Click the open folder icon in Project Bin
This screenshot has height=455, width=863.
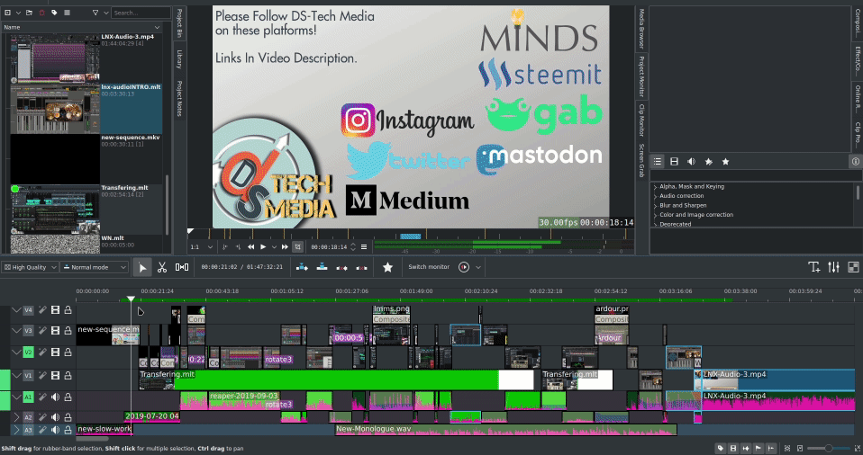click(x=29, y=12)
